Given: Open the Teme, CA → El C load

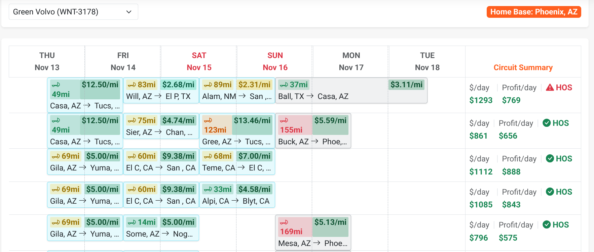Looking at the screenshot, I should 237,162.
